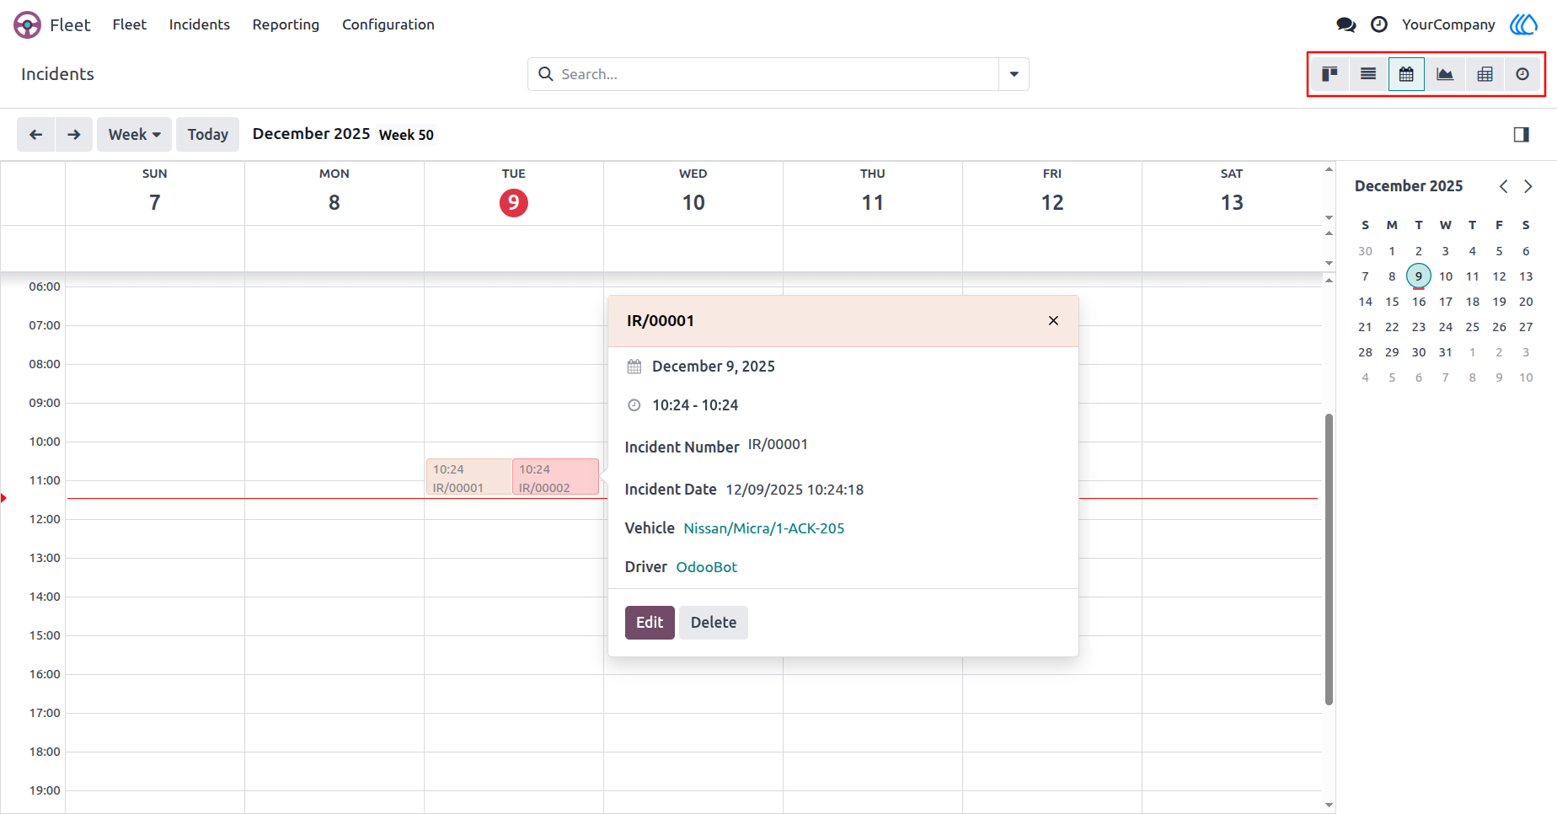
Task: Open the Reporting menu
Action: (x=286, y=24)
